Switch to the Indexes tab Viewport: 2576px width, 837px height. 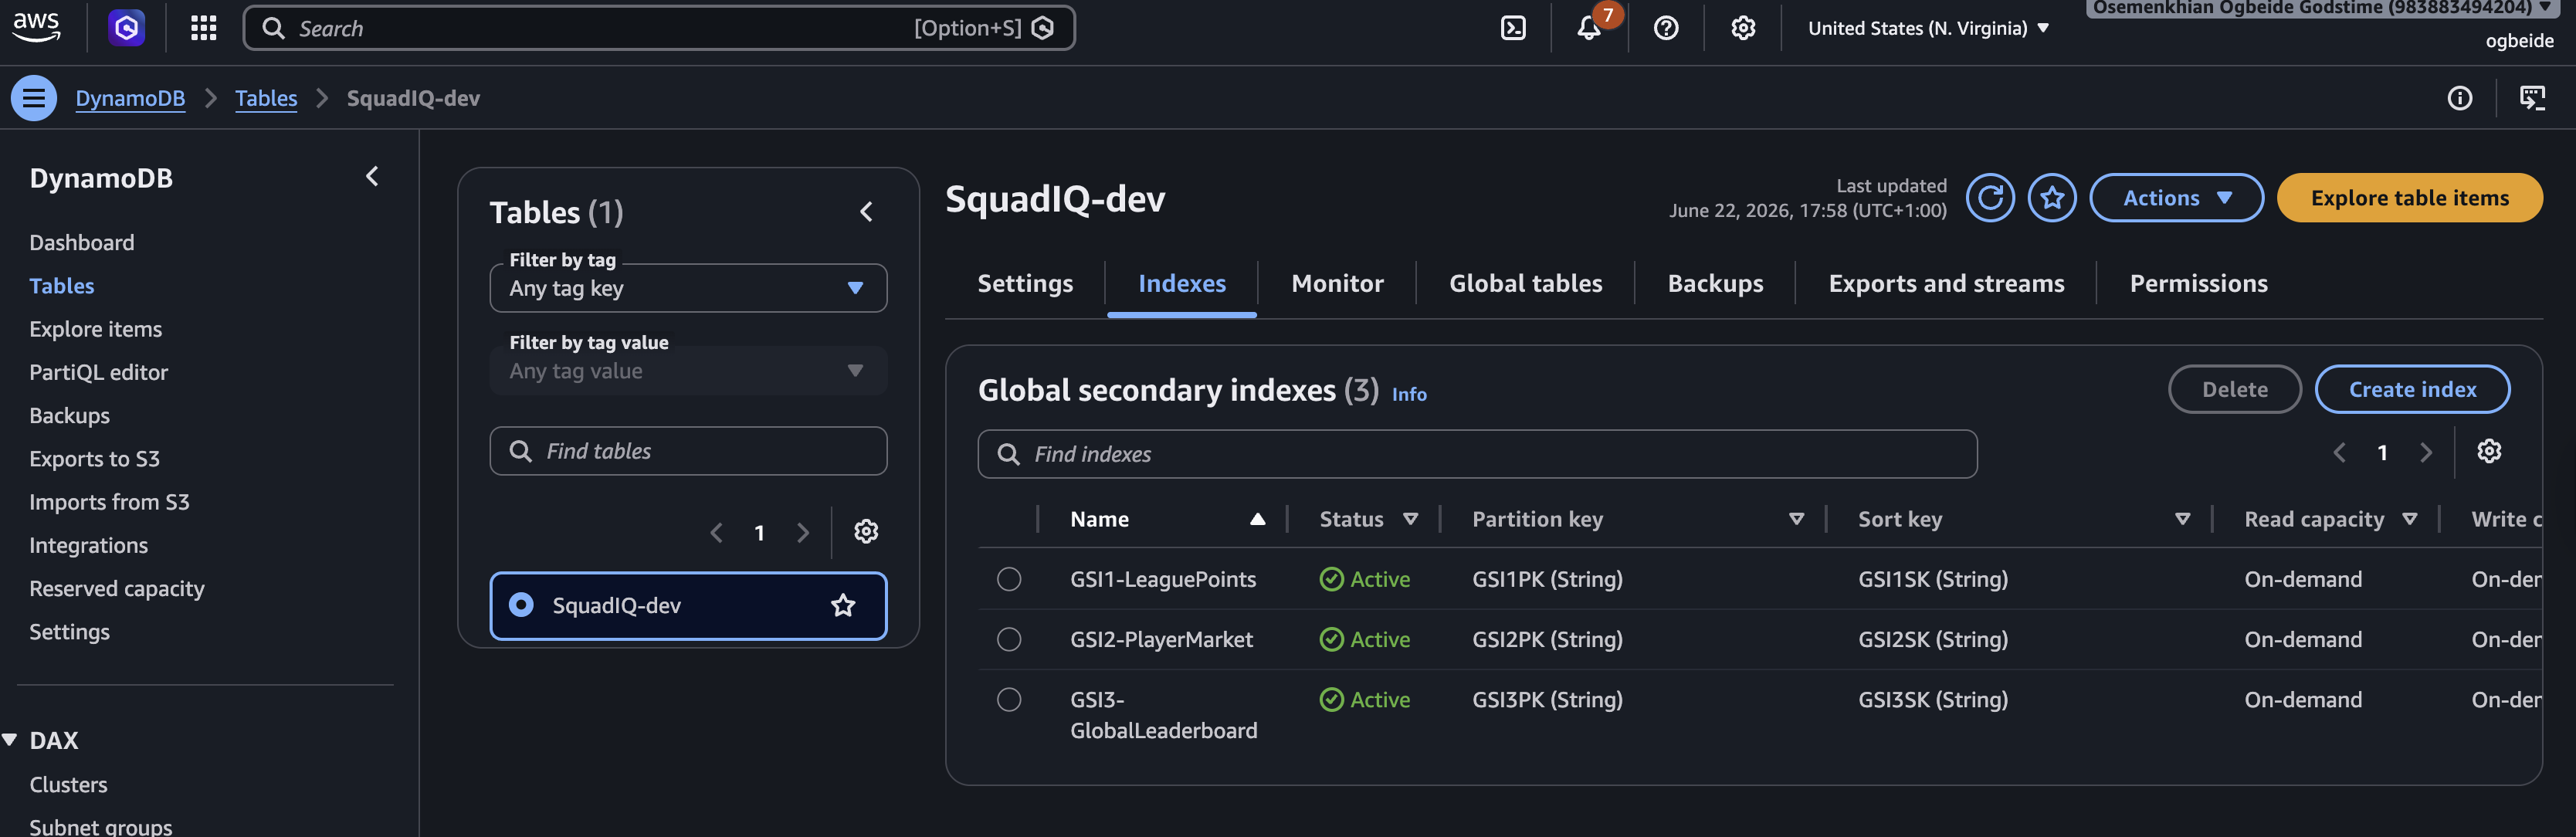point(1182,284)
